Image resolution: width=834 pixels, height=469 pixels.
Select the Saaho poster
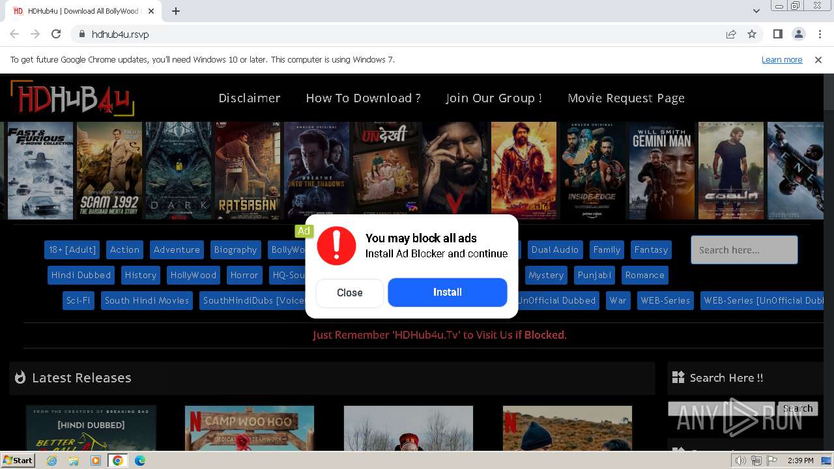(x=731, y=171)
